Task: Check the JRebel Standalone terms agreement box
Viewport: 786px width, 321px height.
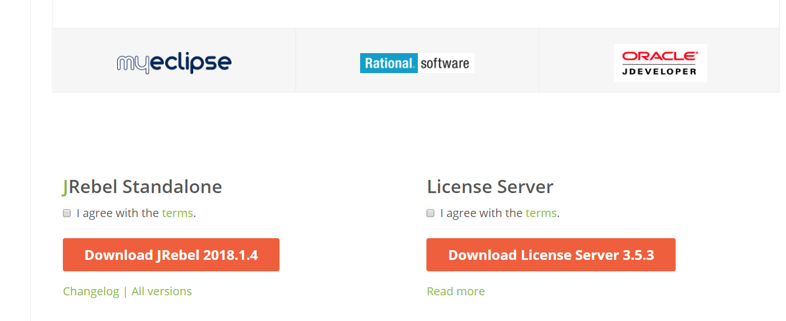Action: tap(67, 213)
